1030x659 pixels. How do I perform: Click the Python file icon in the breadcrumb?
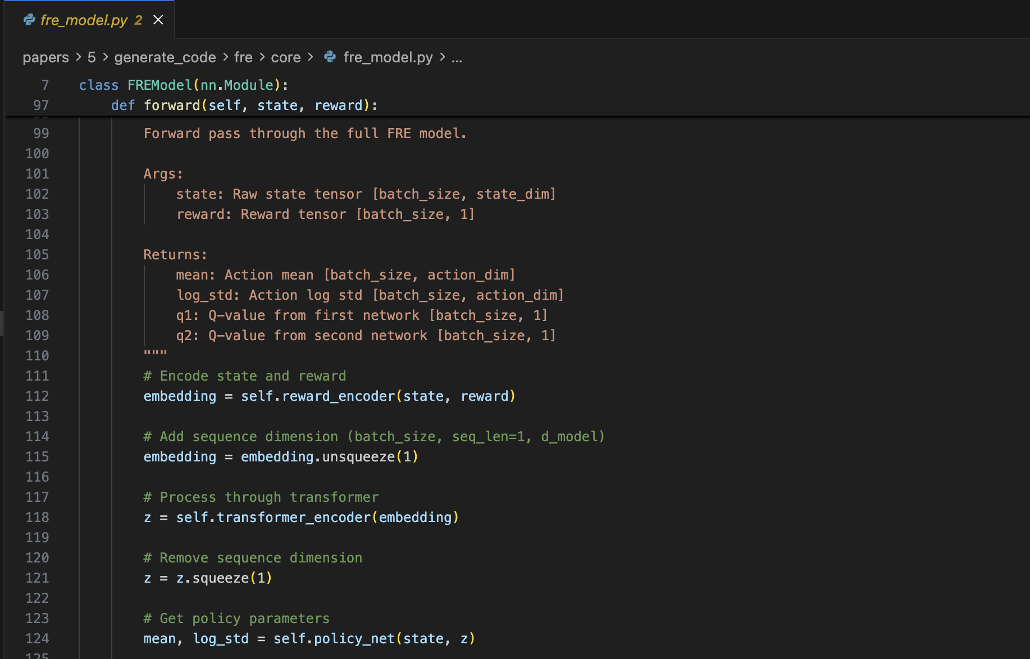point(330,57)
